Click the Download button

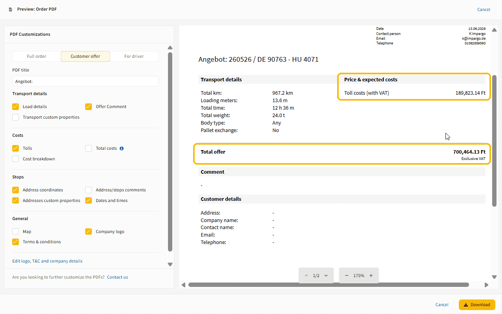(x=477, y=305)
